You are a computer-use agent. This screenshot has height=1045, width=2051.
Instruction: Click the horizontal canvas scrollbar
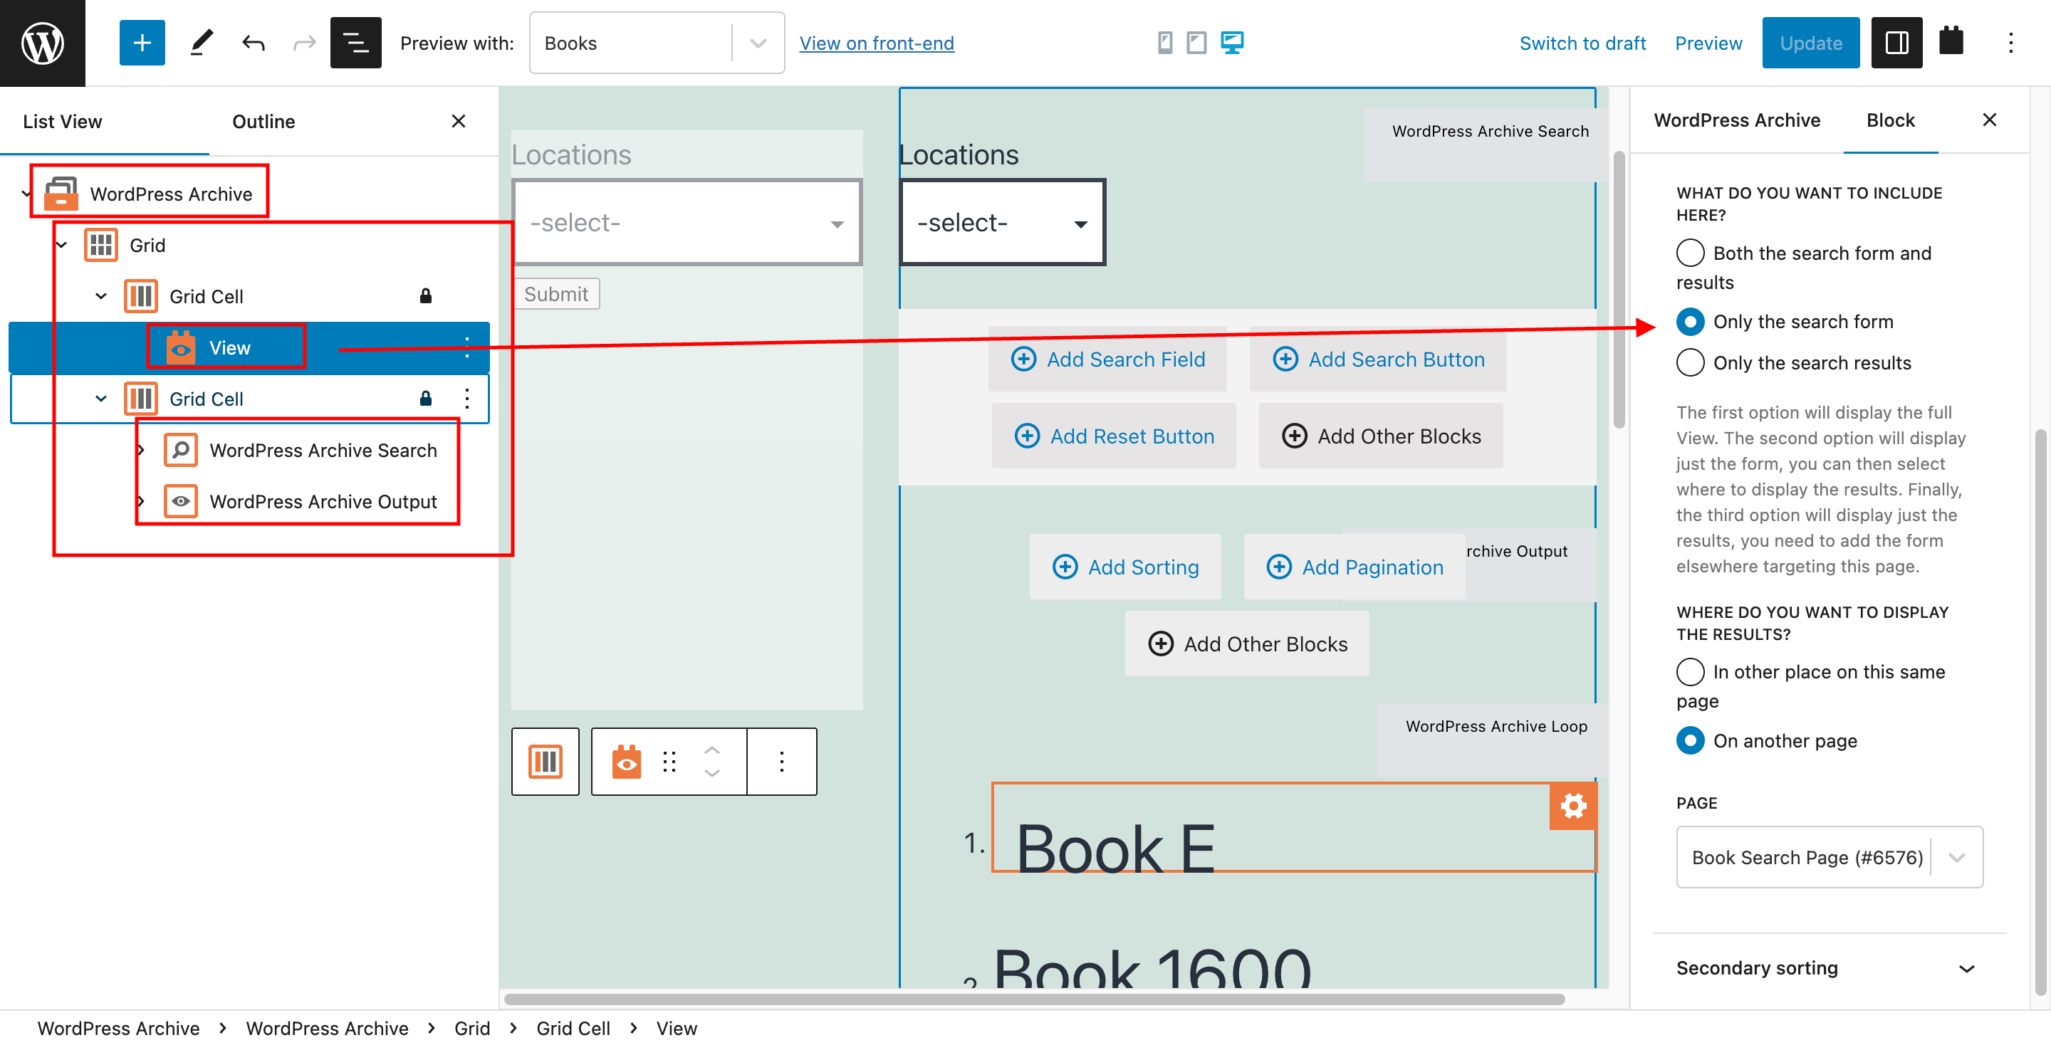coord(1033,999)
